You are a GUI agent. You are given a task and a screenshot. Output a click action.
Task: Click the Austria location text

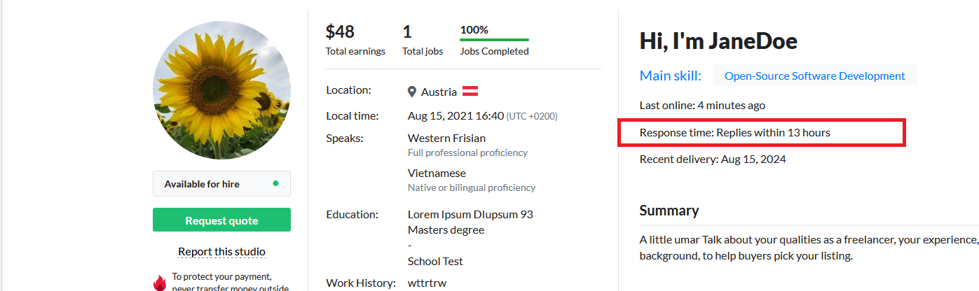[x=439, y=92]
